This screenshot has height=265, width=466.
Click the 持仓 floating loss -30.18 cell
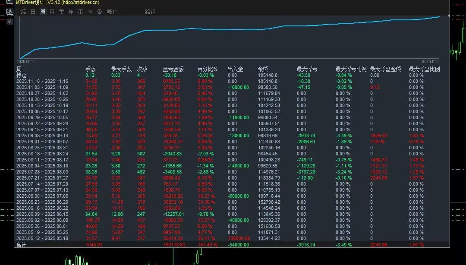170,75
